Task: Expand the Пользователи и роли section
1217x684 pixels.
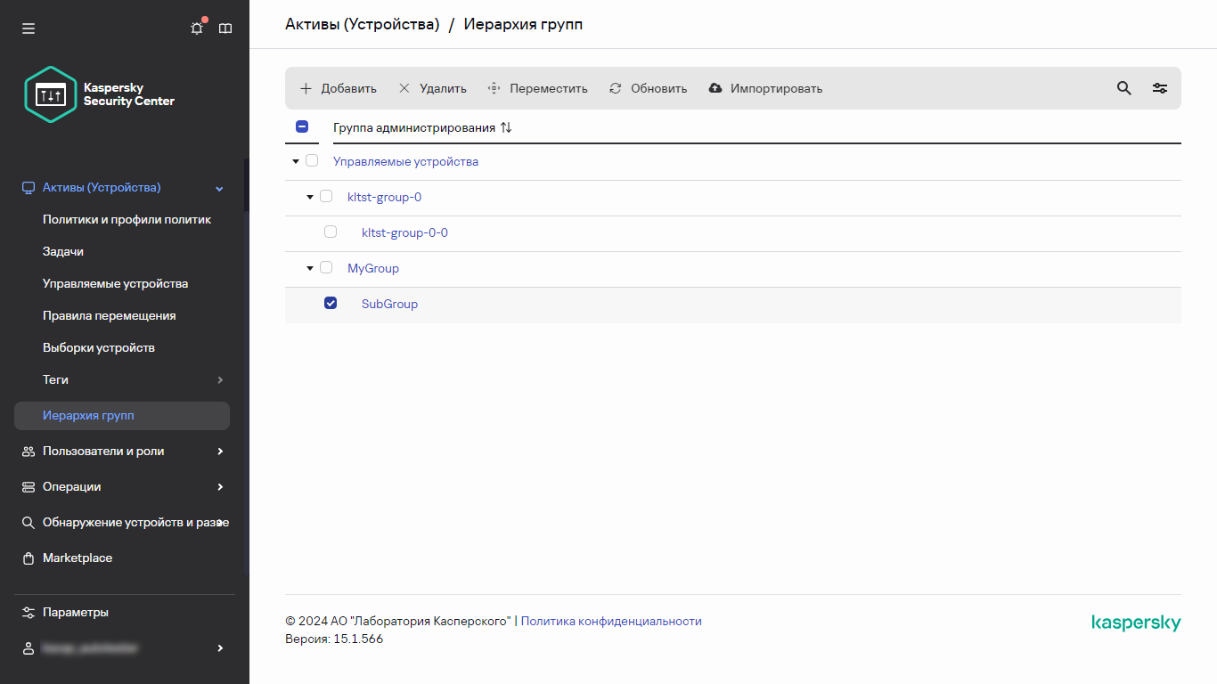Action: coord(102,451)
